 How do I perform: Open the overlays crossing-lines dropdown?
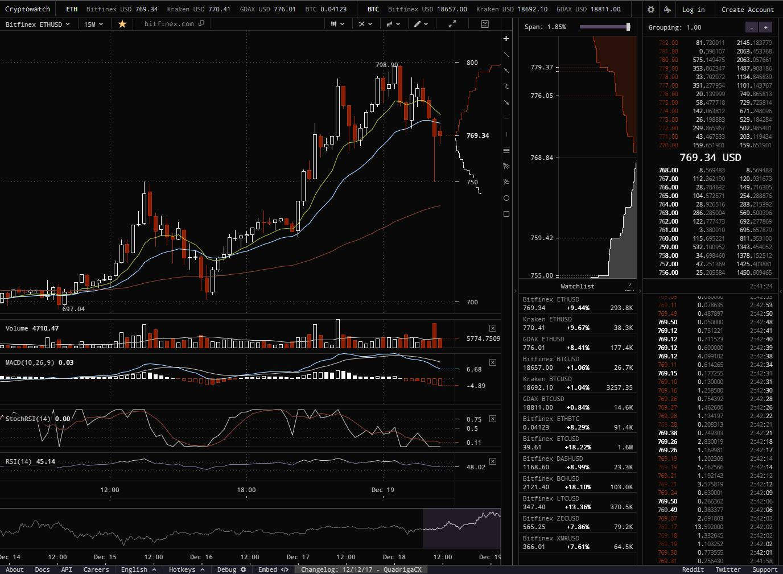pyautogui.click(x=365, y=24)
